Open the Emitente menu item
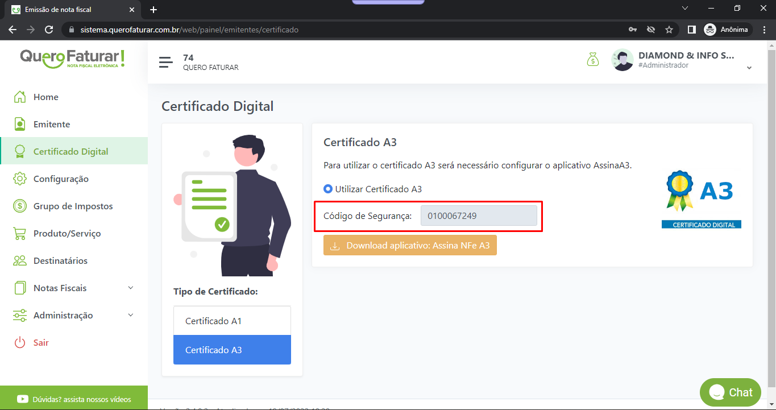Screen dimensions: 776x410 tap(74, 124)
